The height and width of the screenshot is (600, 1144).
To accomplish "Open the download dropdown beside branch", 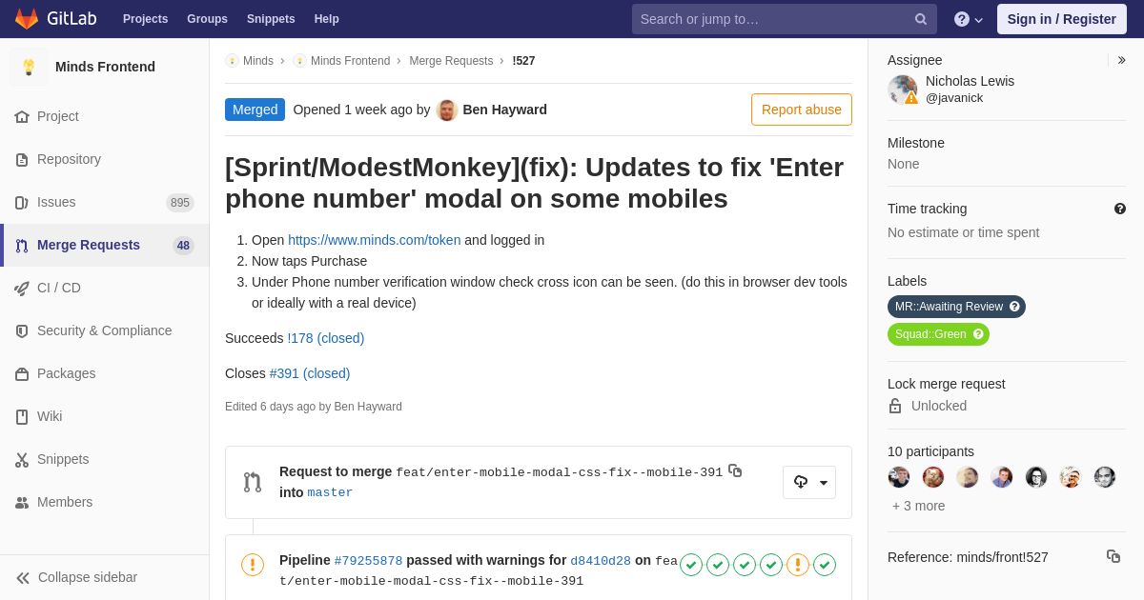I will [809, 482].
